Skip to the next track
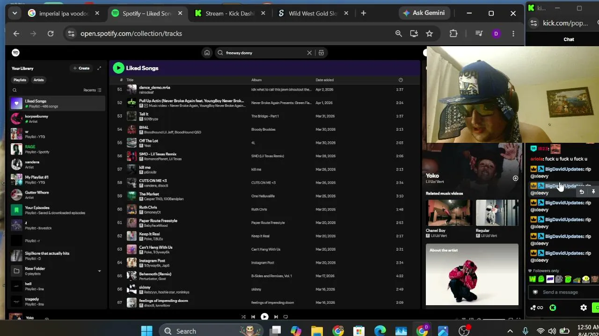This screenshot has height=336, width=599. pos(276,317)
